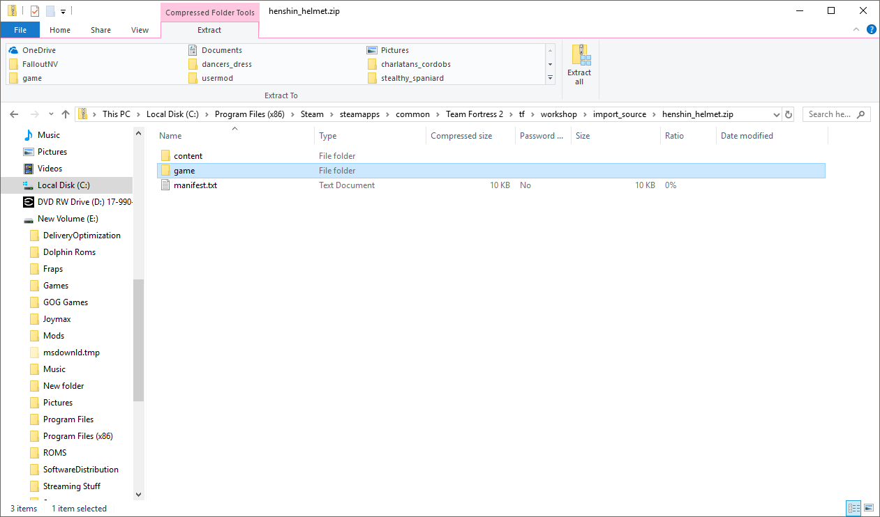The height and width of the screenshot is (517, 880).
Task: Switch to the View ribbon tab
Action: (140, 30)
